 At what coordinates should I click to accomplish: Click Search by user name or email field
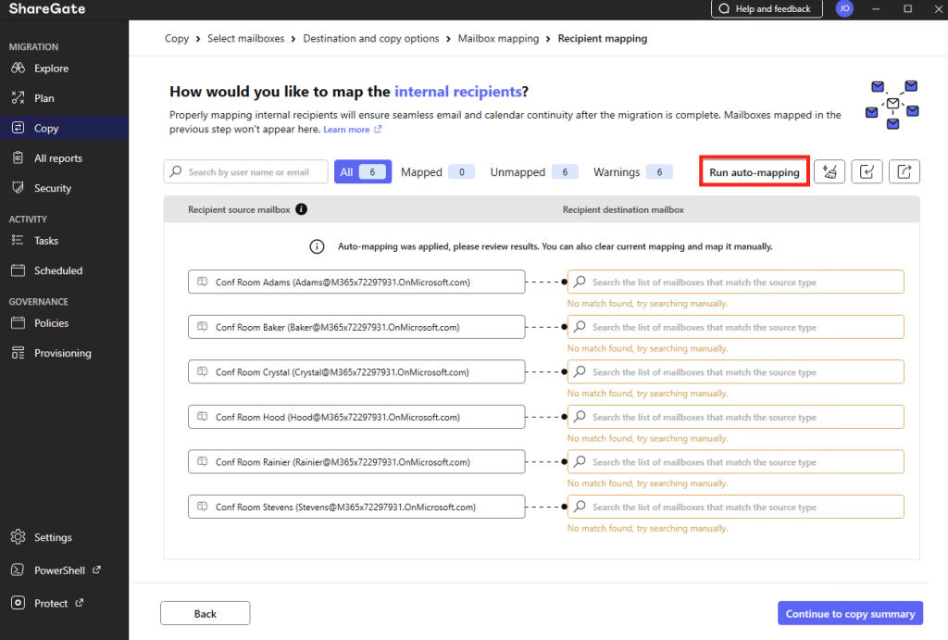(x=245, y=171)
